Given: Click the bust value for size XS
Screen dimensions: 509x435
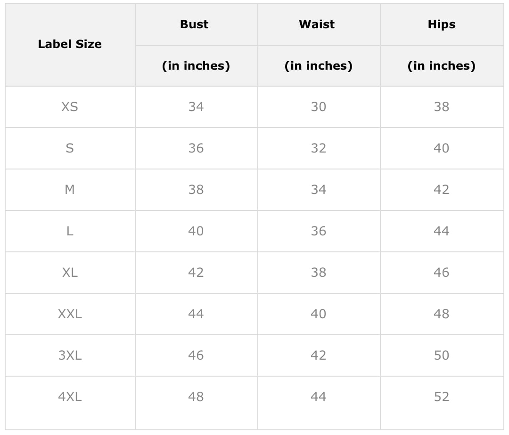Looking at the screenshot, I should click(x=196, y=107).
